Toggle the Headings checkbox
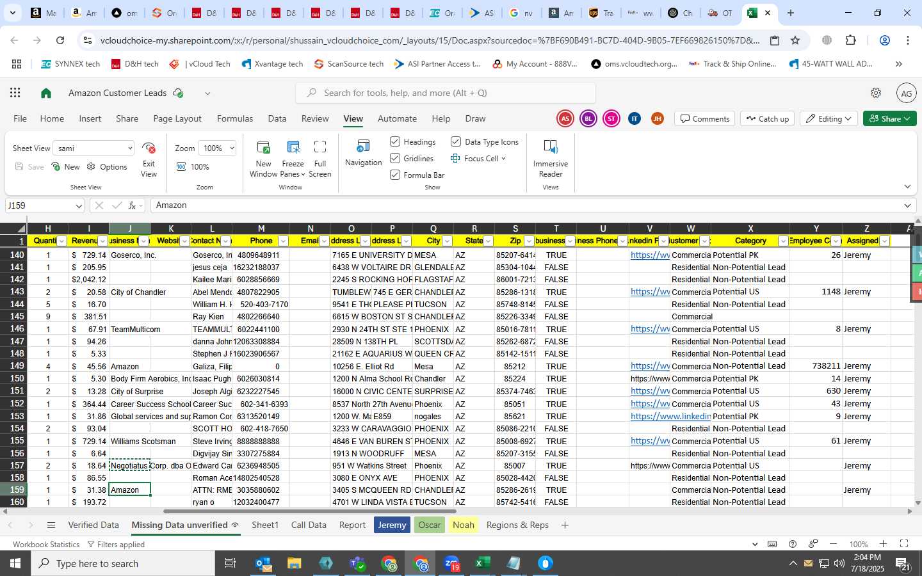 [395, 141]
